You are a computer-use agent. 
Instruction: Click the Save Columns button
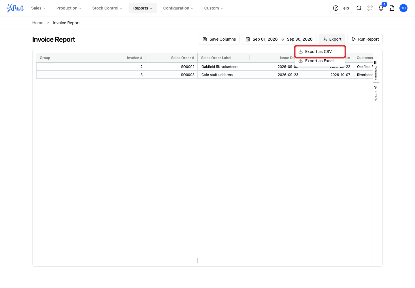[219, 39]
